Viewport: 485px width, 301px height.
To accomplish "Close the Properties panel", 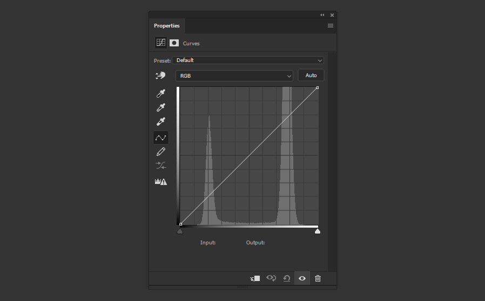I will click(332, 15).
